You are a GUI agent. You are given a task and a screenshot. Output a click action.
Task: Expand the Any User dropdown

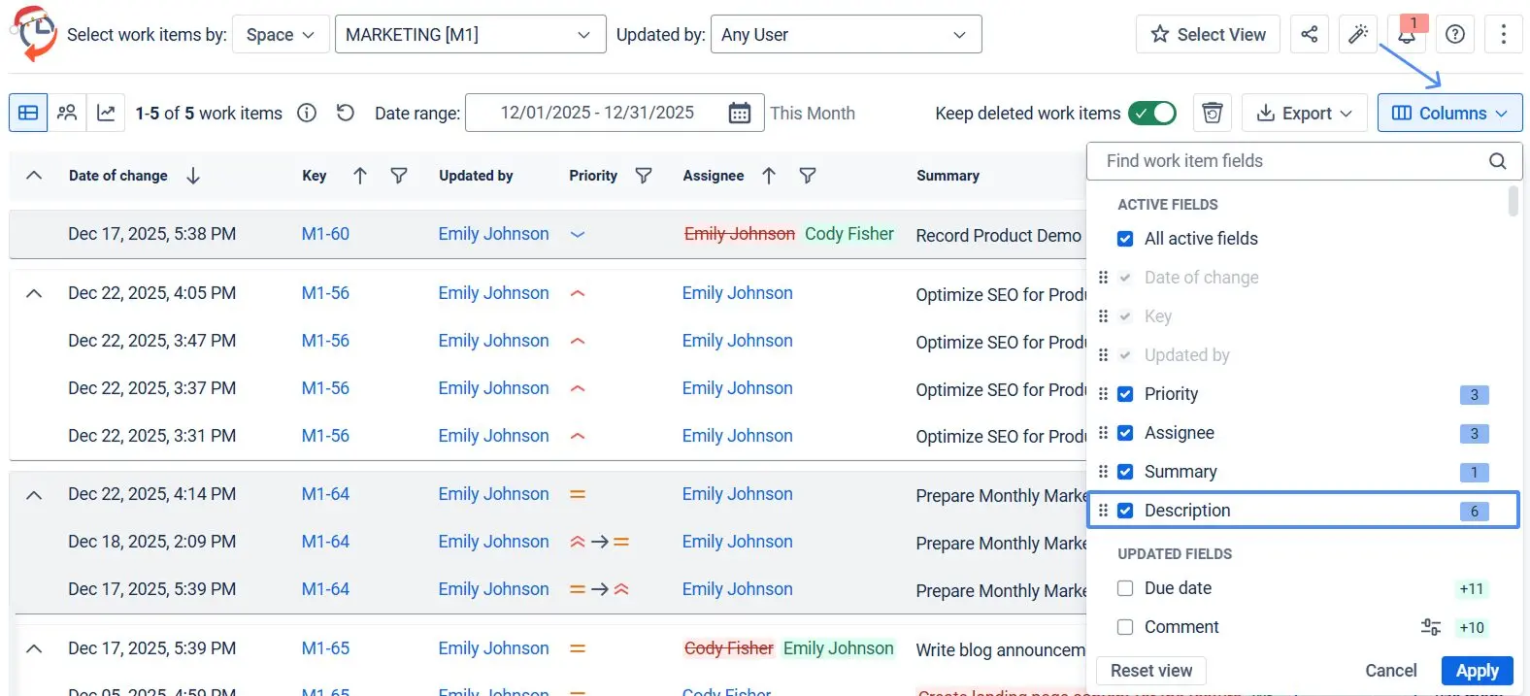pos(846,34)
